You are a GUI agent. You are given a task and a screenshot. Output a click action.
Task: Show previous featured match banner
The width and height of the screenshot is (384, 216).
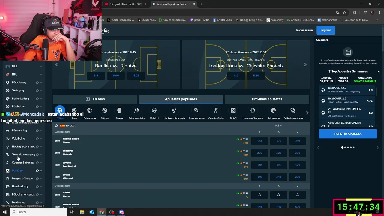[56, 64]
